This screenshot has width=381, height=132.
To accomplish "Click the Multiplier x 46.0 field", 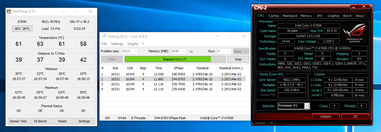I will tap(292, 85).
